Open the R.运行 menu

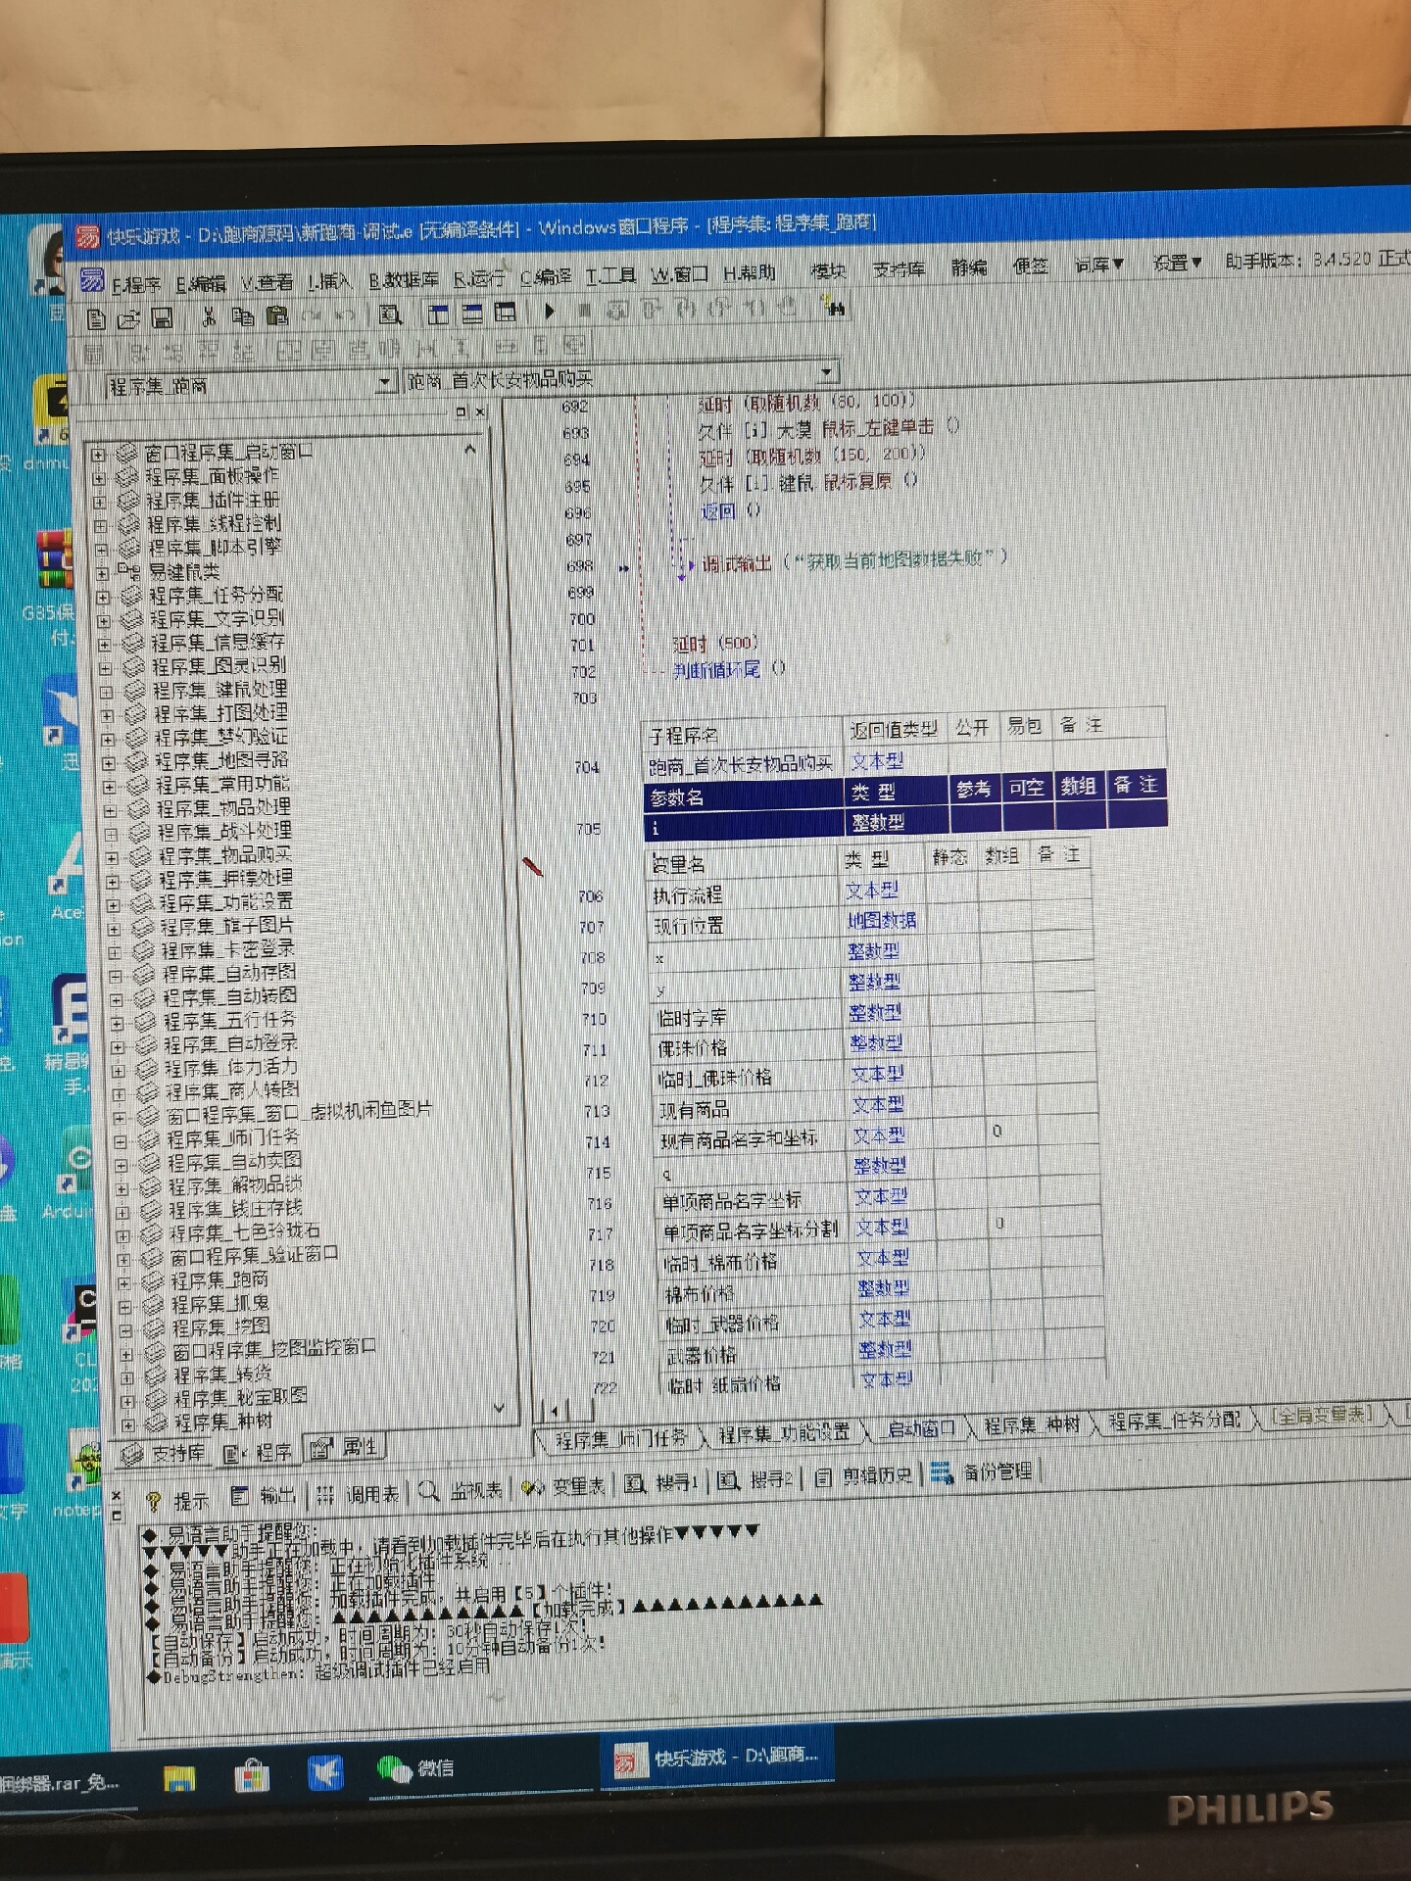pyautogui.click(x=479, y=278)
